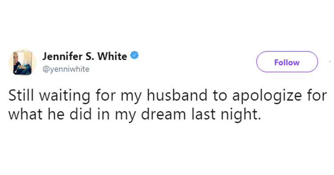Viewport: 334px width, 175px height.
Task: Click the word 'waiting' in the tweet
Action: (x=65, y=96)
